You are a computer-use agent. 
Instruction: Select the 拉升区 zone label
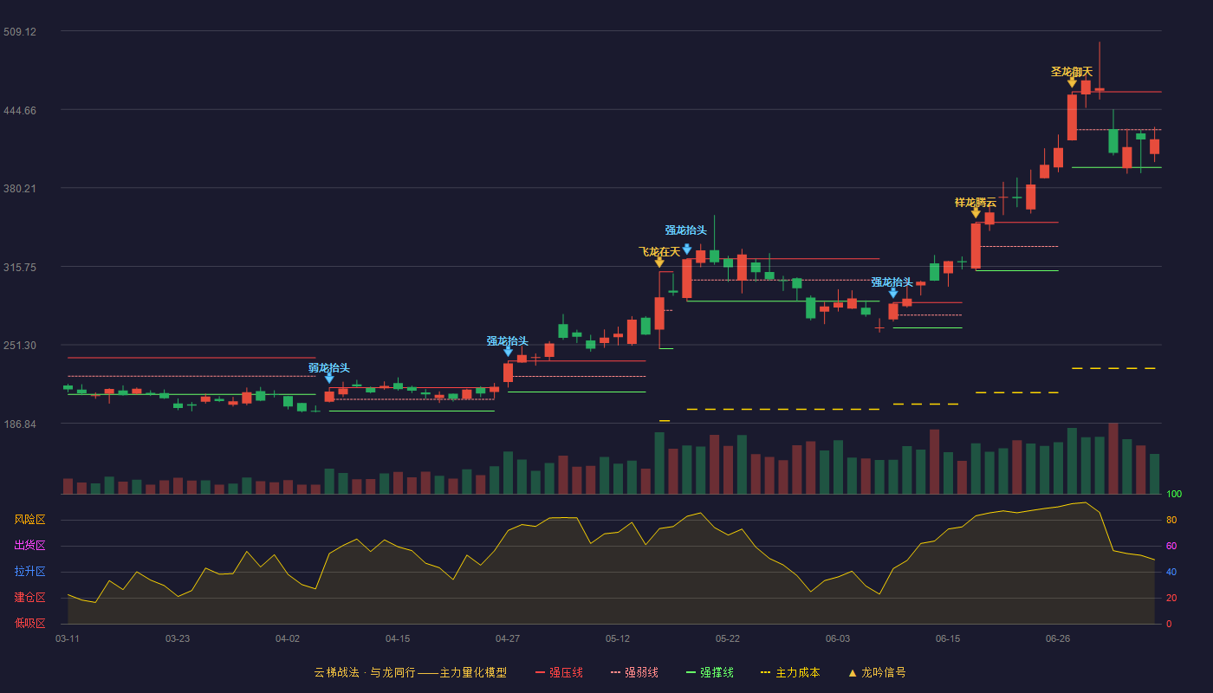point(29,572)
